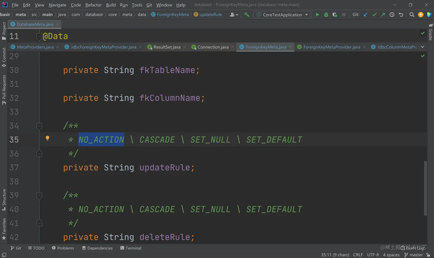Close the Connection.java tab
This screenshot has width=434, height=258.
point(232,47)
